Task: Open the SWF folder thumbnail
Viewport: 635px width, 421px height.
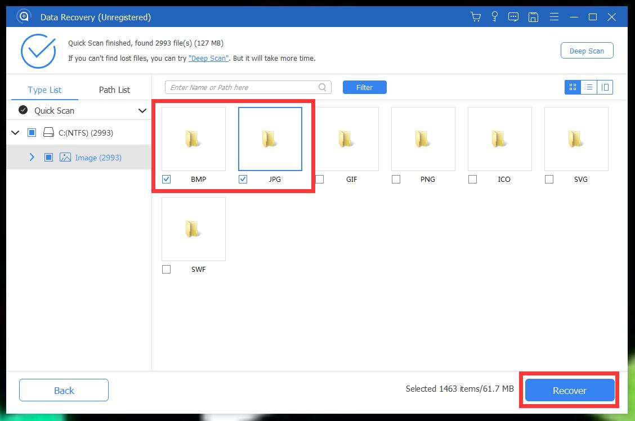Action: (194, 229)
